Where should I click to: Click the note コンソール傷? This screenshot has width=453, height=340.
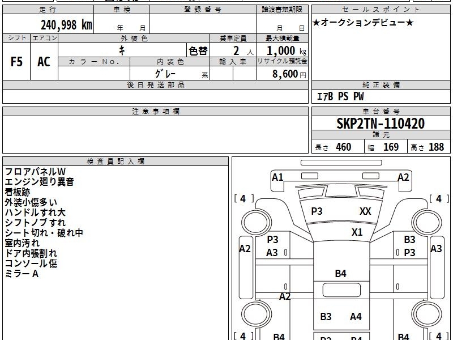(31, 263)
